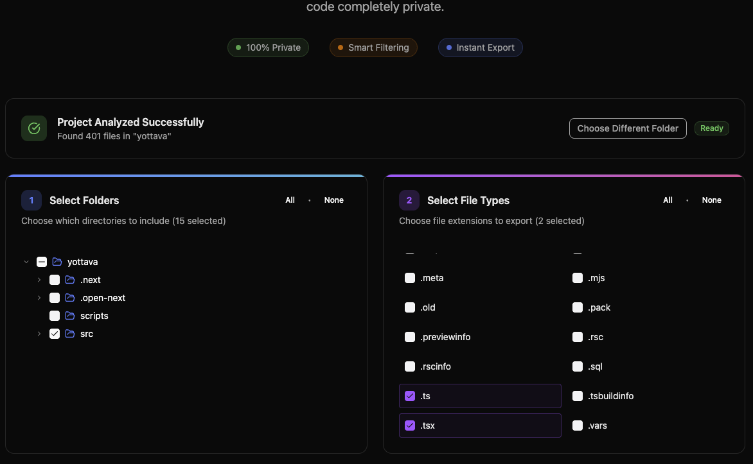
Task: Click the yottava root folder icon
Action: click(x=57, y=262)
